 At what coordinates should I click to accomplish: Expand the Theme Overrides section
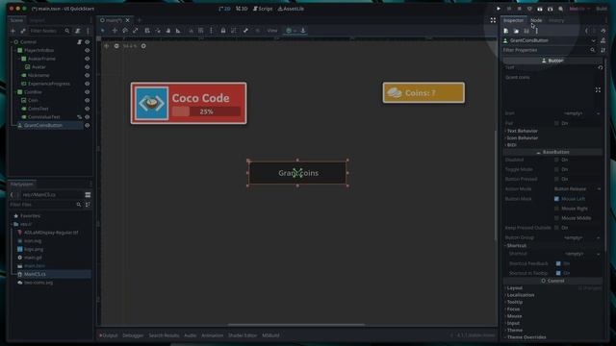(x=526, y=337)
